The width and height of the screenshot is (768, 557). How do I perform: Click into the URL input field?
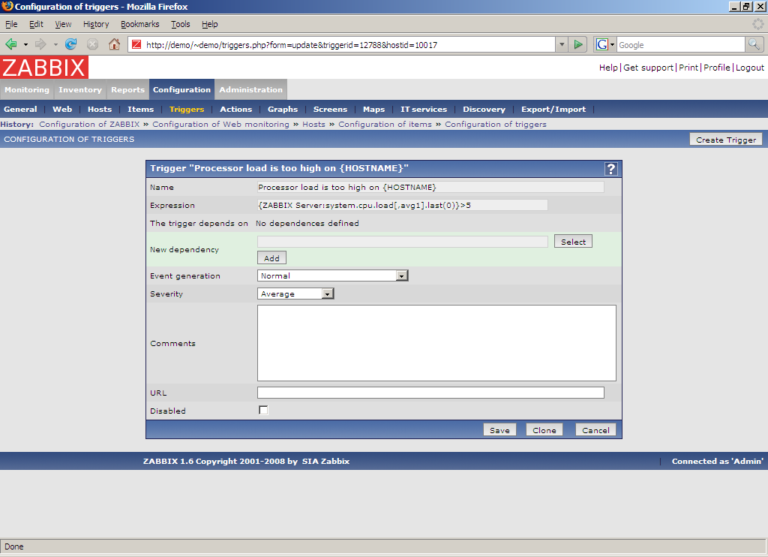point(430,393)
